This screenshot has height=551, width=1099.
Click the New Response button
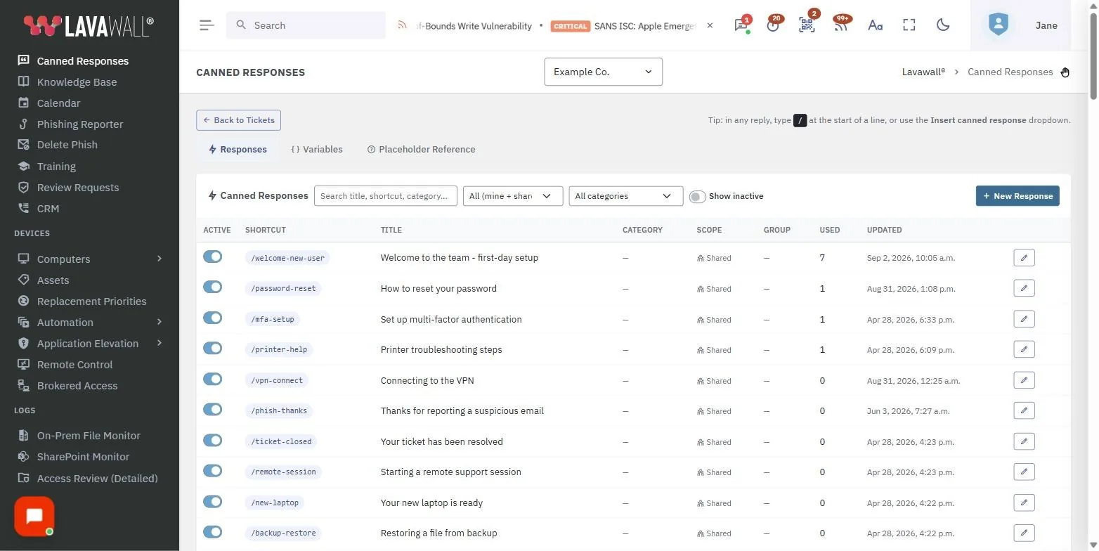[1017, 196]
